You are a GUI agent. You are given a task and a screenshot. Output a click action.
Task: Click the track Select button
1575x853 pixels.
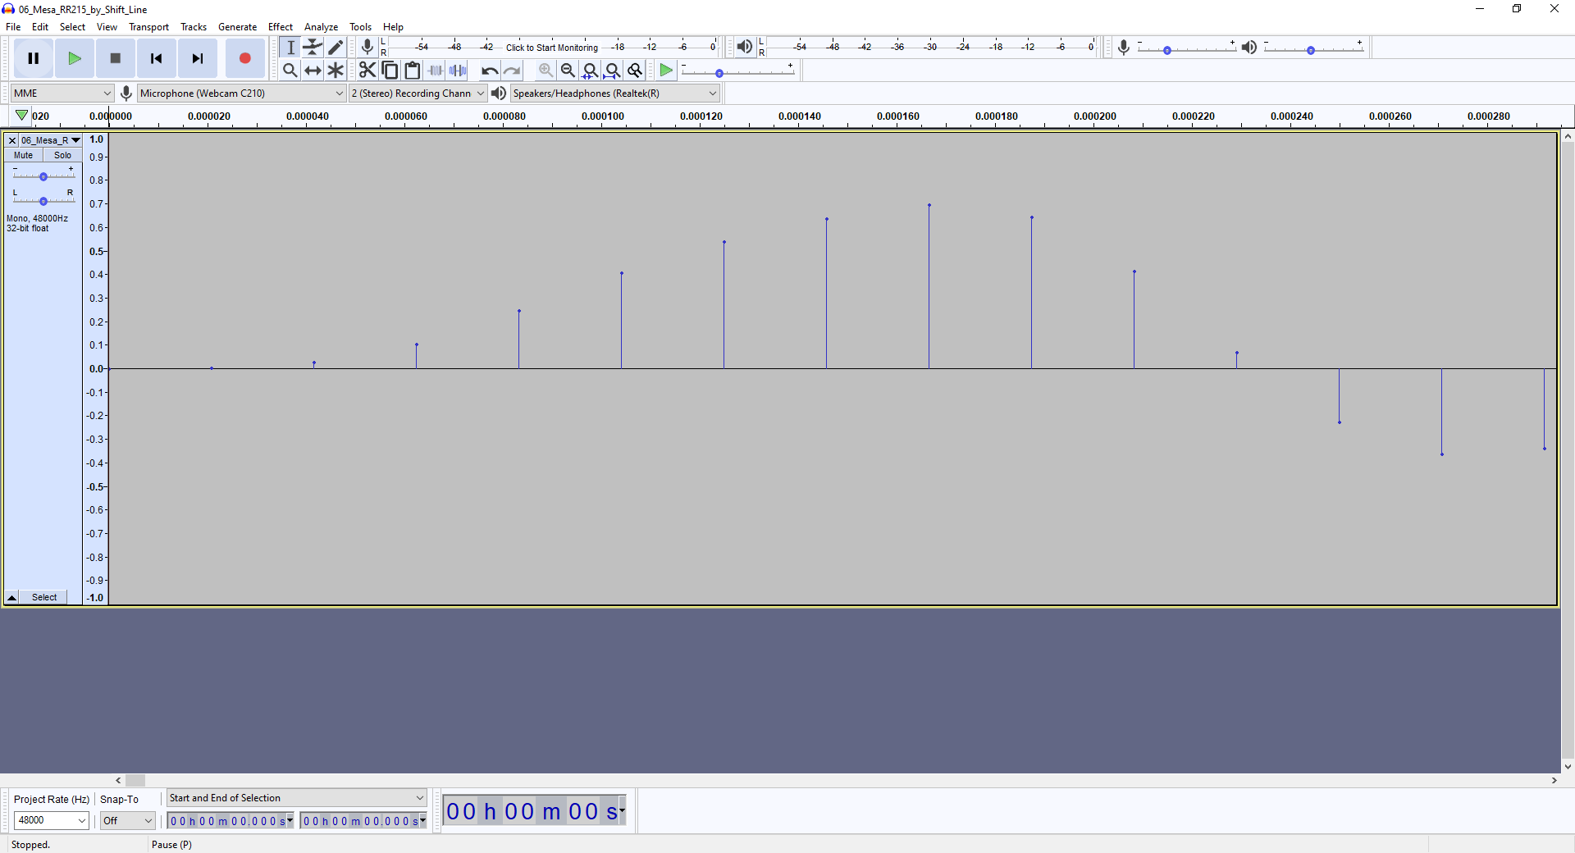44,597
